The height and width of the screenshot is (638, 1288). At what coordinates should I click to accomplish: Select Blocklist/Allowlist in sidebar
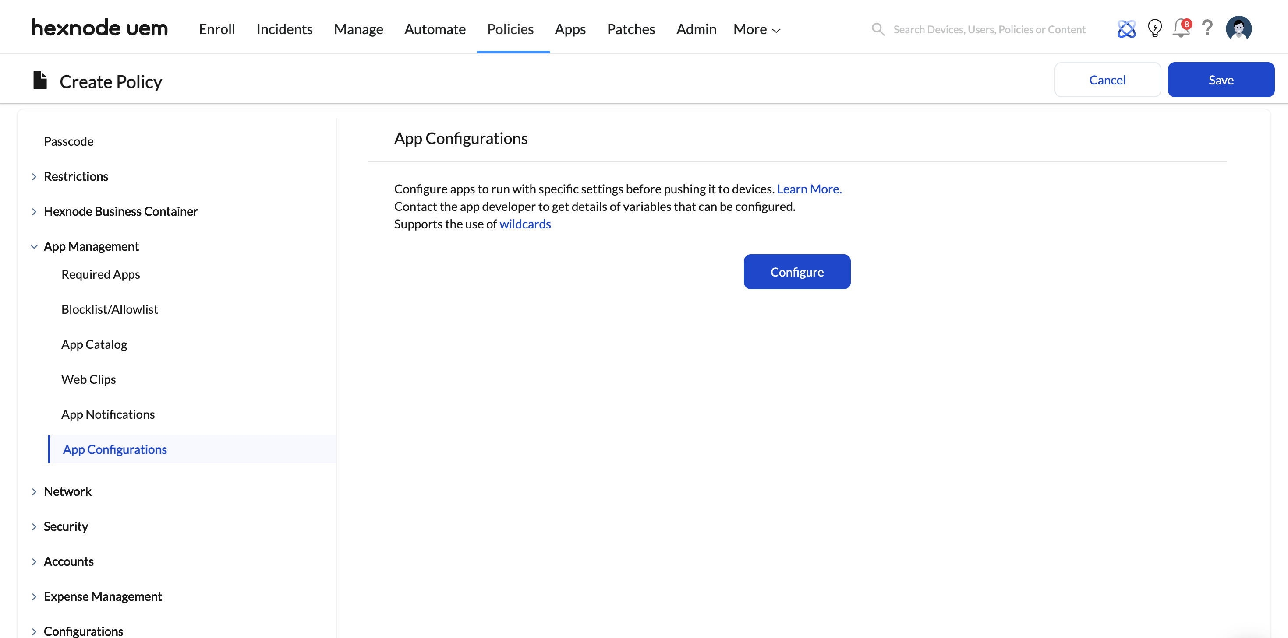(x=110, y=309)
